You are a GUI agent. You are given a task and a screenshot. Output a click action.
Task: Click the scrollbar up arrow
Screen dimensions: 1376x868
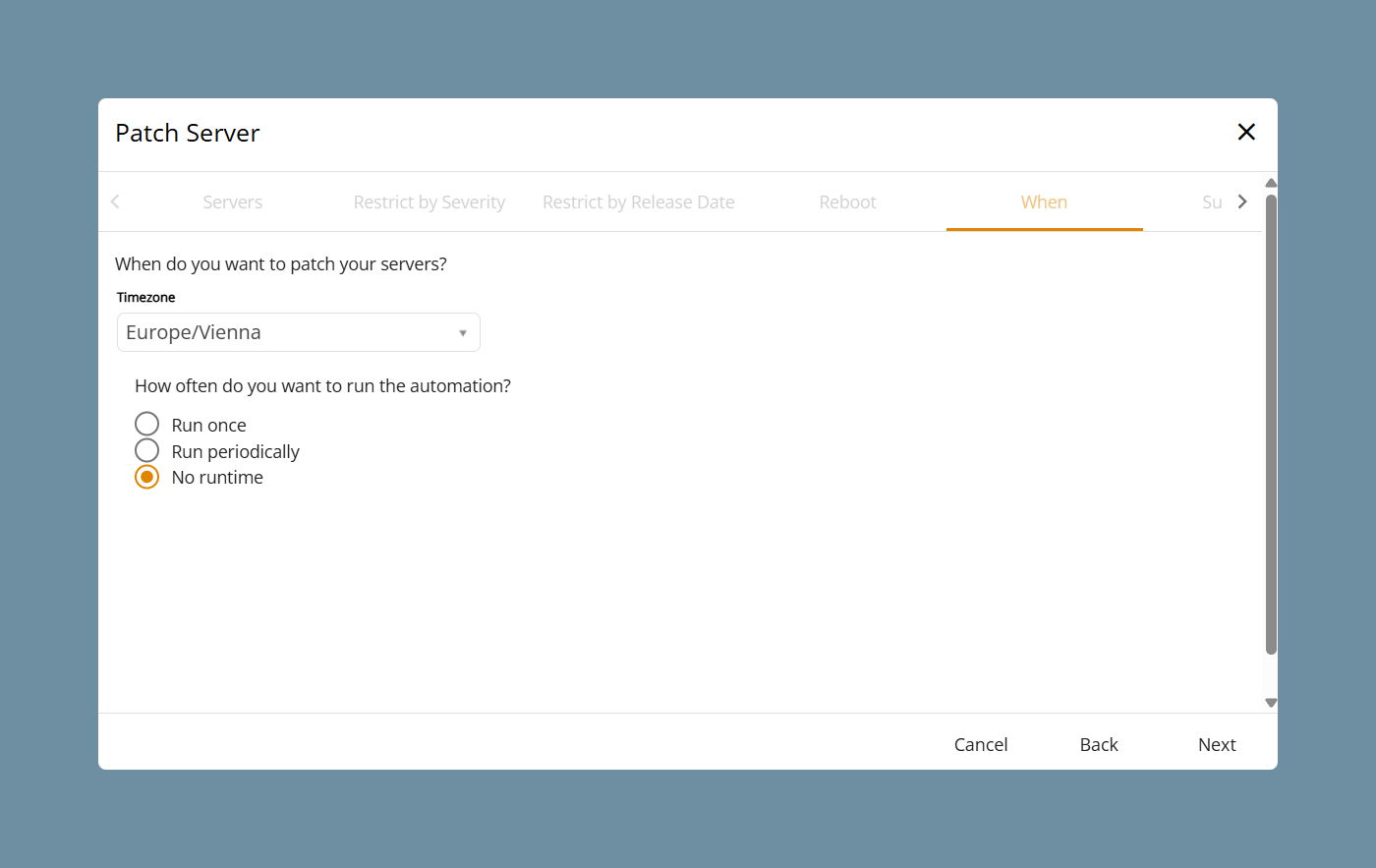[1271, 183]
